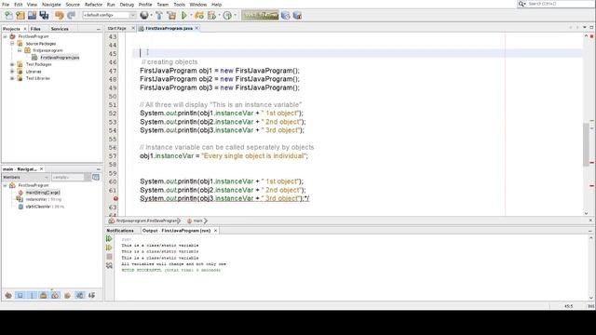Expand the Test Libraries node

click(x=12, y=78)
